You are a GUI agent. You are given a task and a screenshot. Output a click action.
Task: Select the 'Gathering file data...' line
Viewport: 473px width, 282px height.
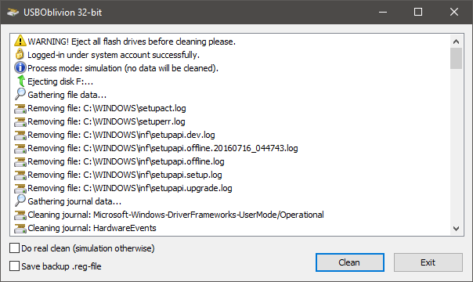(x=67, y=95)
